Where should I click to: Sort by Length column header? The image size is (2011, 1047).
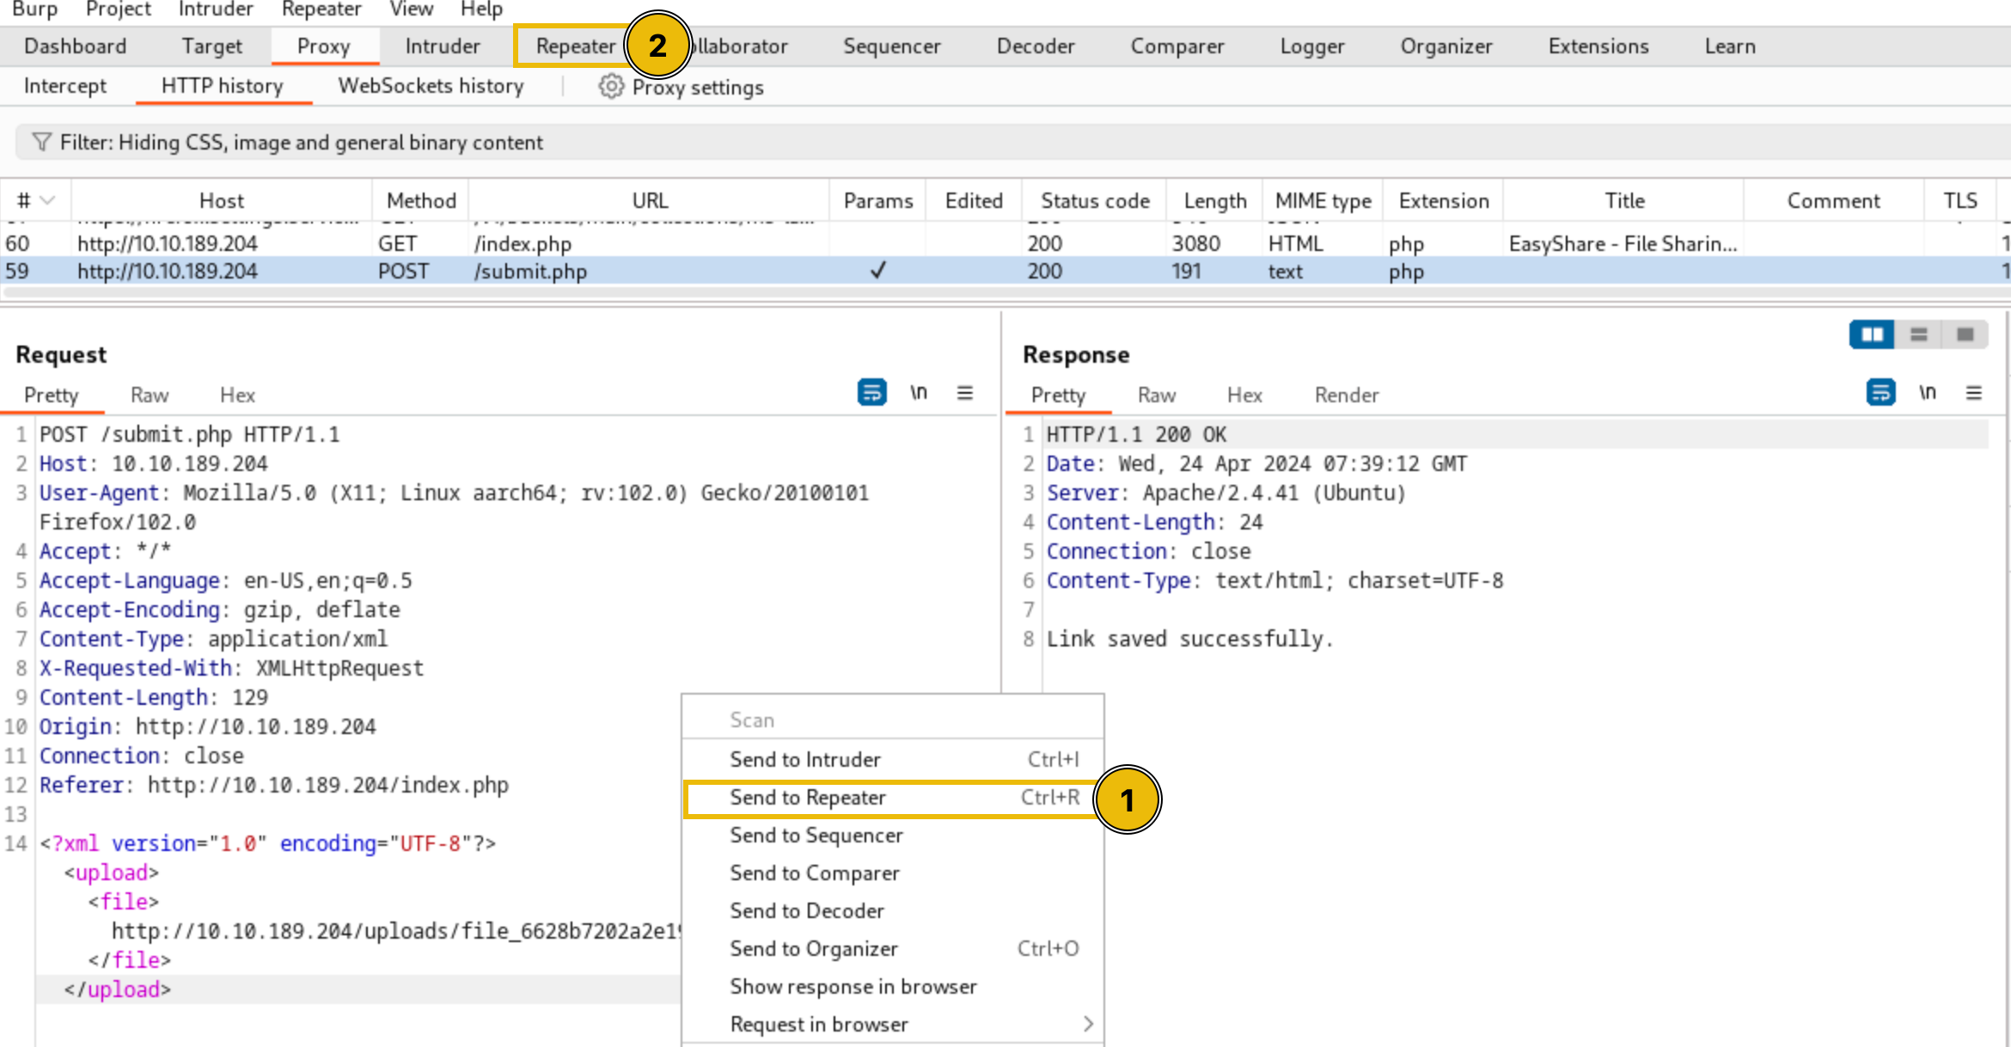tap(1214, 200)
